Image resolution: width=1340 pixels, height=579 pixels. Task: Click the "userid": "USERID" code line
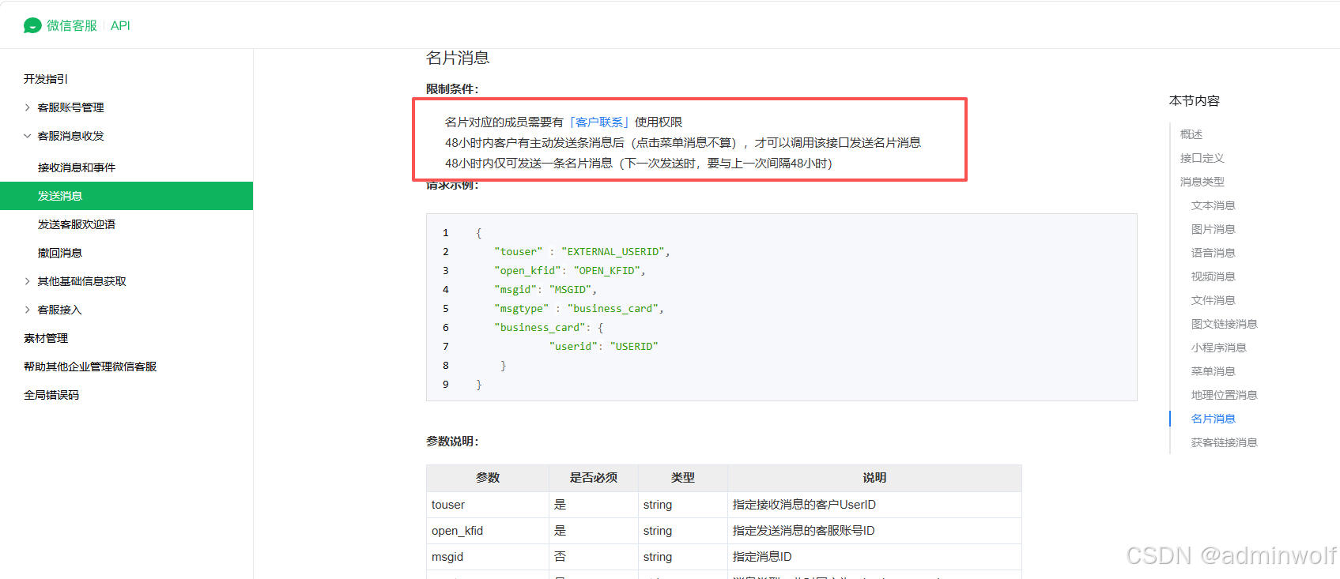pyautogui.click(x=603, y=347)
